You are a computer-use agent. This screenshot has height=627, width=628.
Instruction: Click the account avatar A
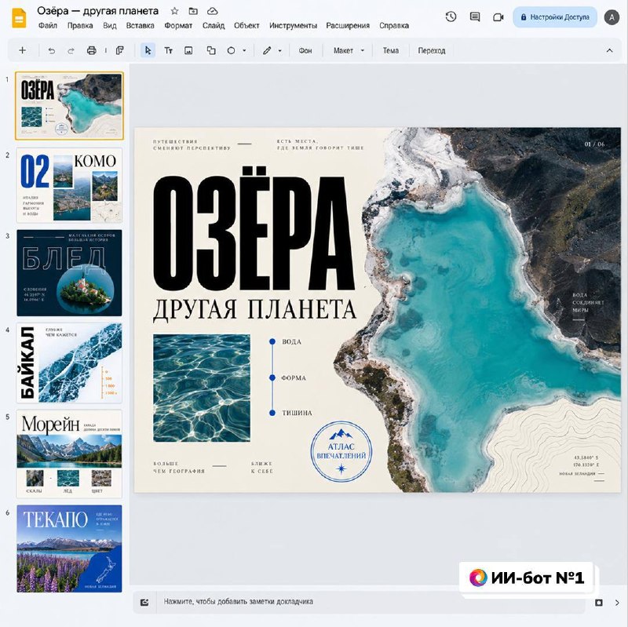pos(612,17)
